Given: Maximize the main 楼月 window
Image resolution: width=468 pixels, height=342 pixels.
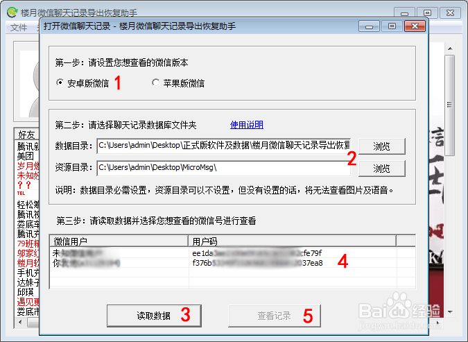Looking at the screenshot, I should click(427, 13).
